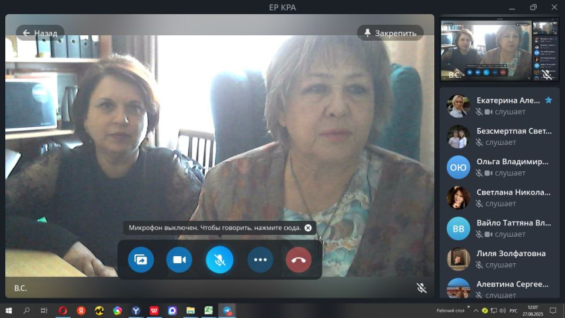Click the BB avatar of Вайло Таттяна
The width and height of the screenshot is (565, 318).
coord(458,228)
